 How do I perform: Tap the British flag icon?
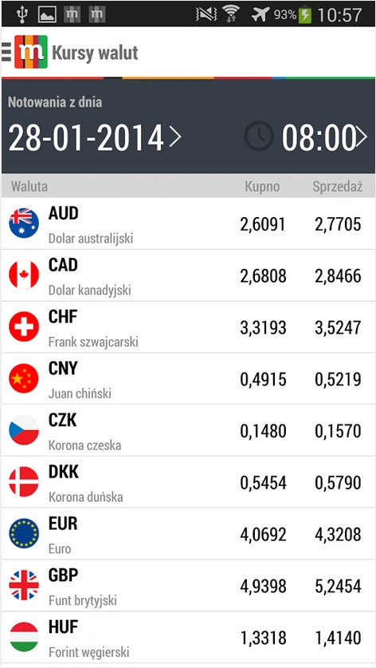[x=24, y=585]
